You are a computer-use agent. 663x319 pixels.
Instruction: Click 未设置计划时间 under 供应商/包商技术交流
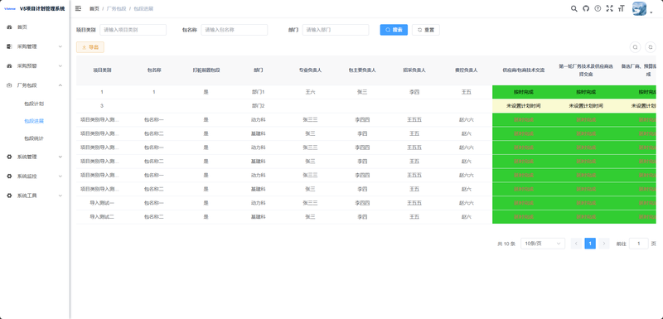(x=524, y=106)
